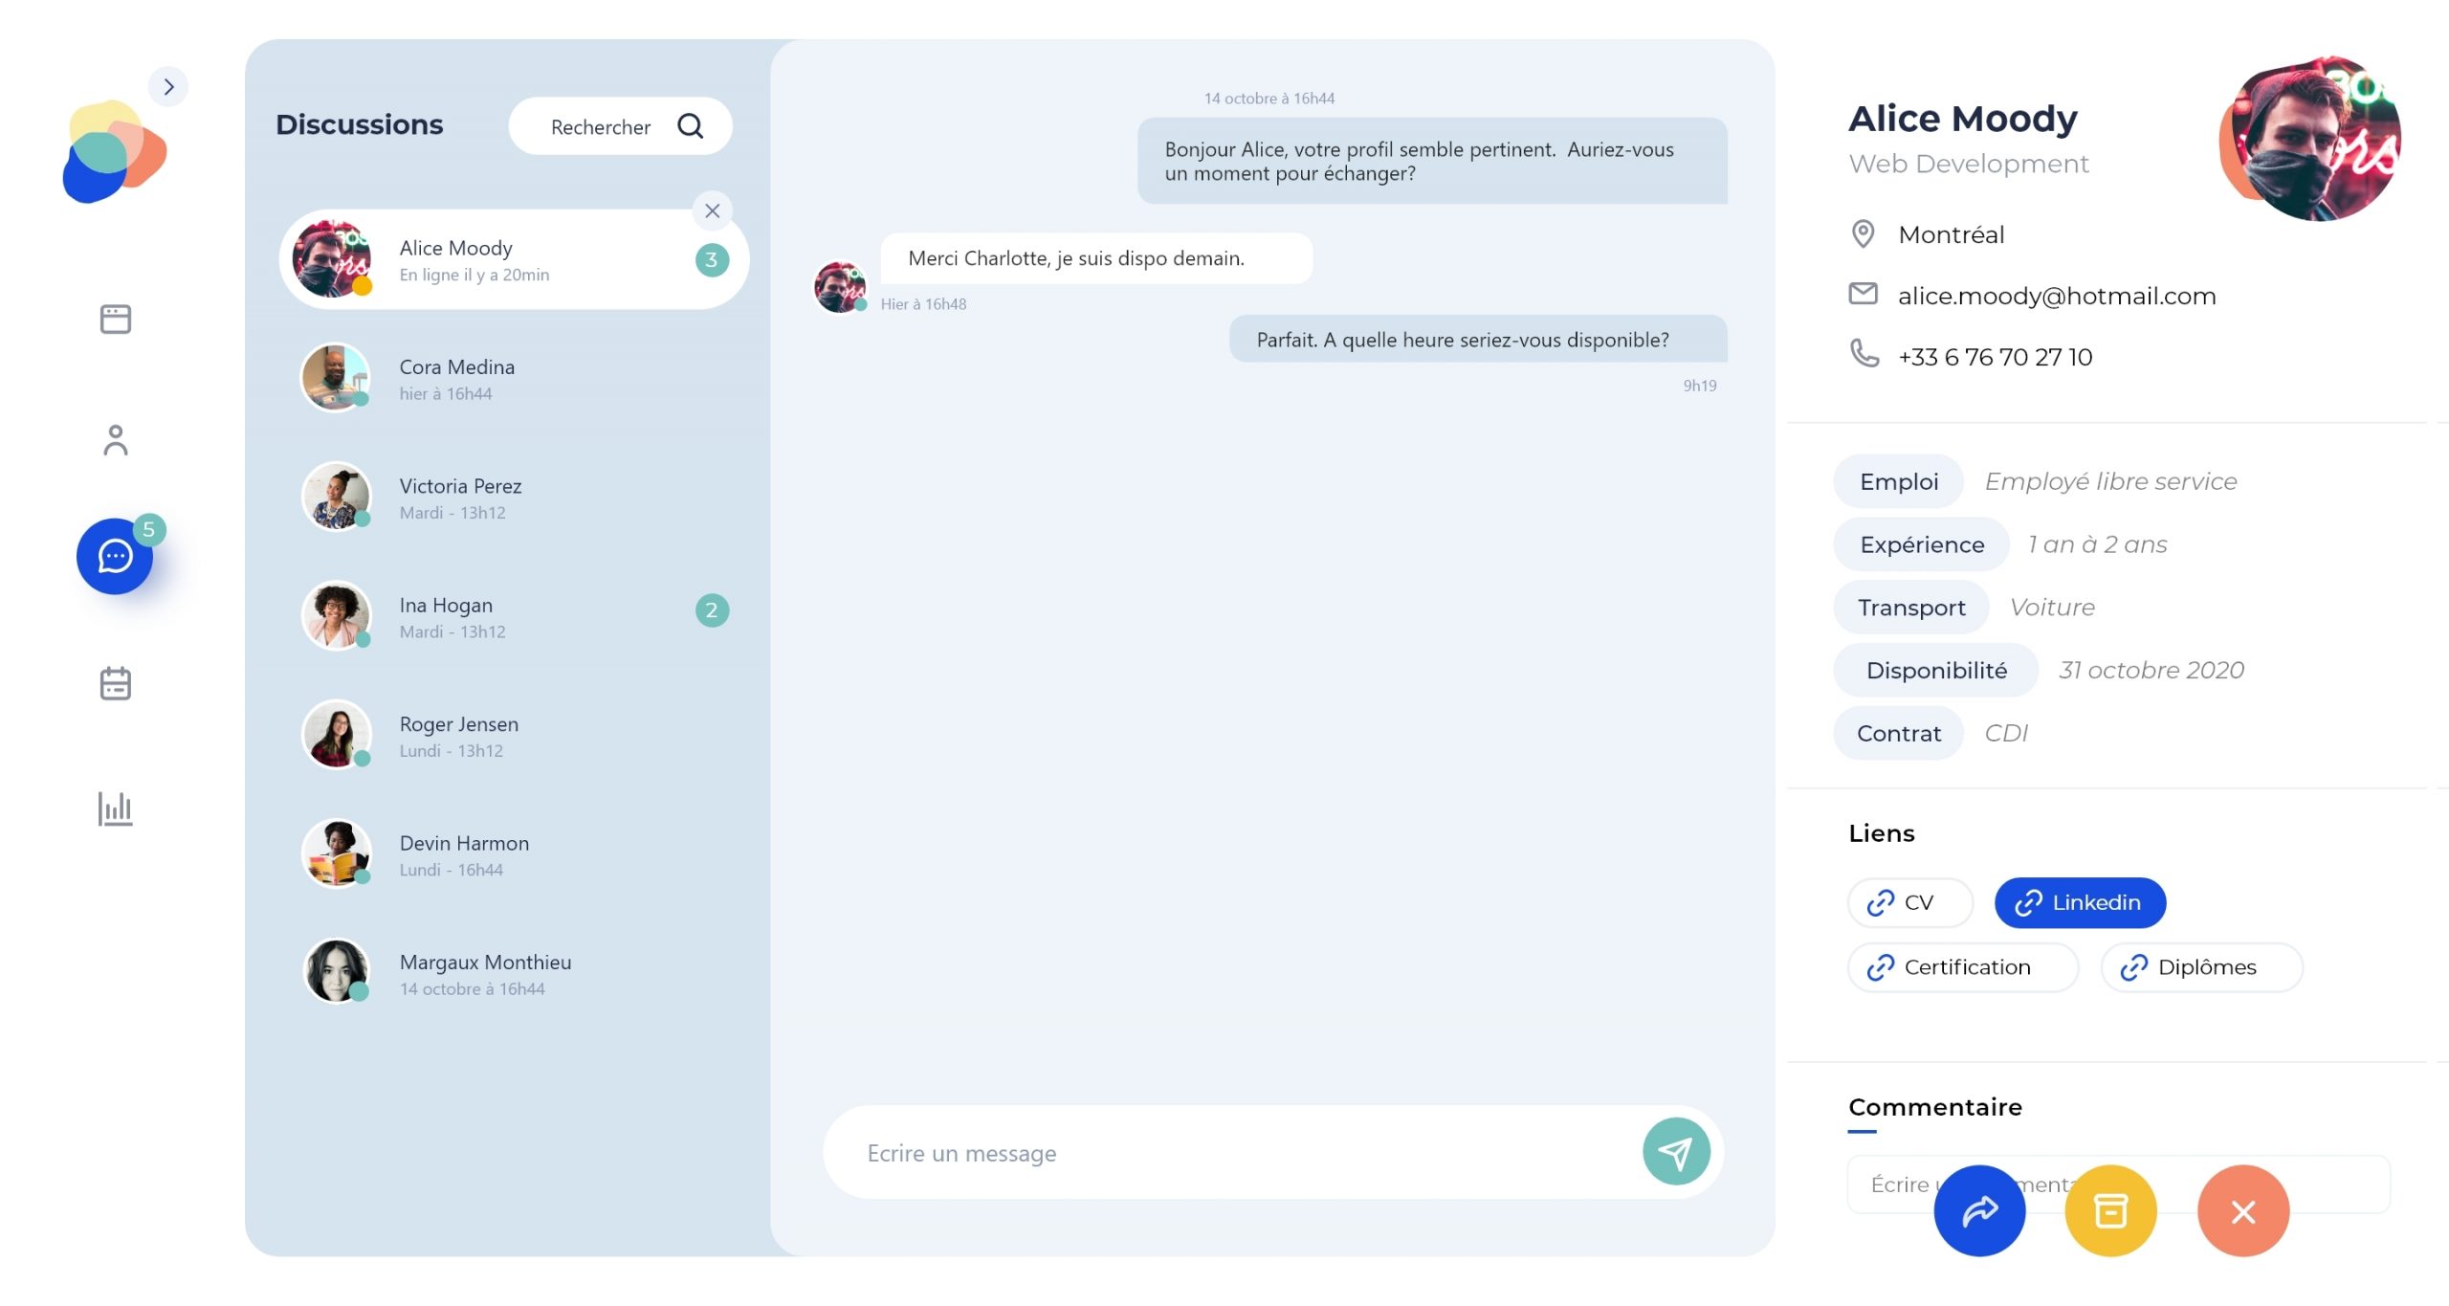The height and width of the screenshot is (1306, 2449).
Task: Click the yellow archive button
Action: (x=2110, y=1210)
